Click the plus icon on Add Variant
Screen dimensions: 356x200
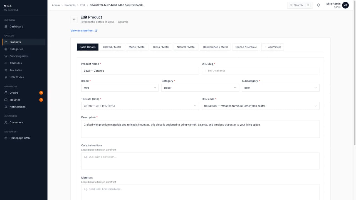266,47
